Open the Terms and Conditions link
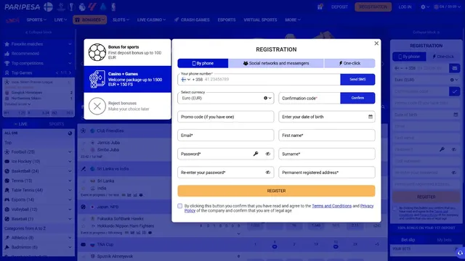The height and width of the screenshot is (261, 465). click(331, 206)
